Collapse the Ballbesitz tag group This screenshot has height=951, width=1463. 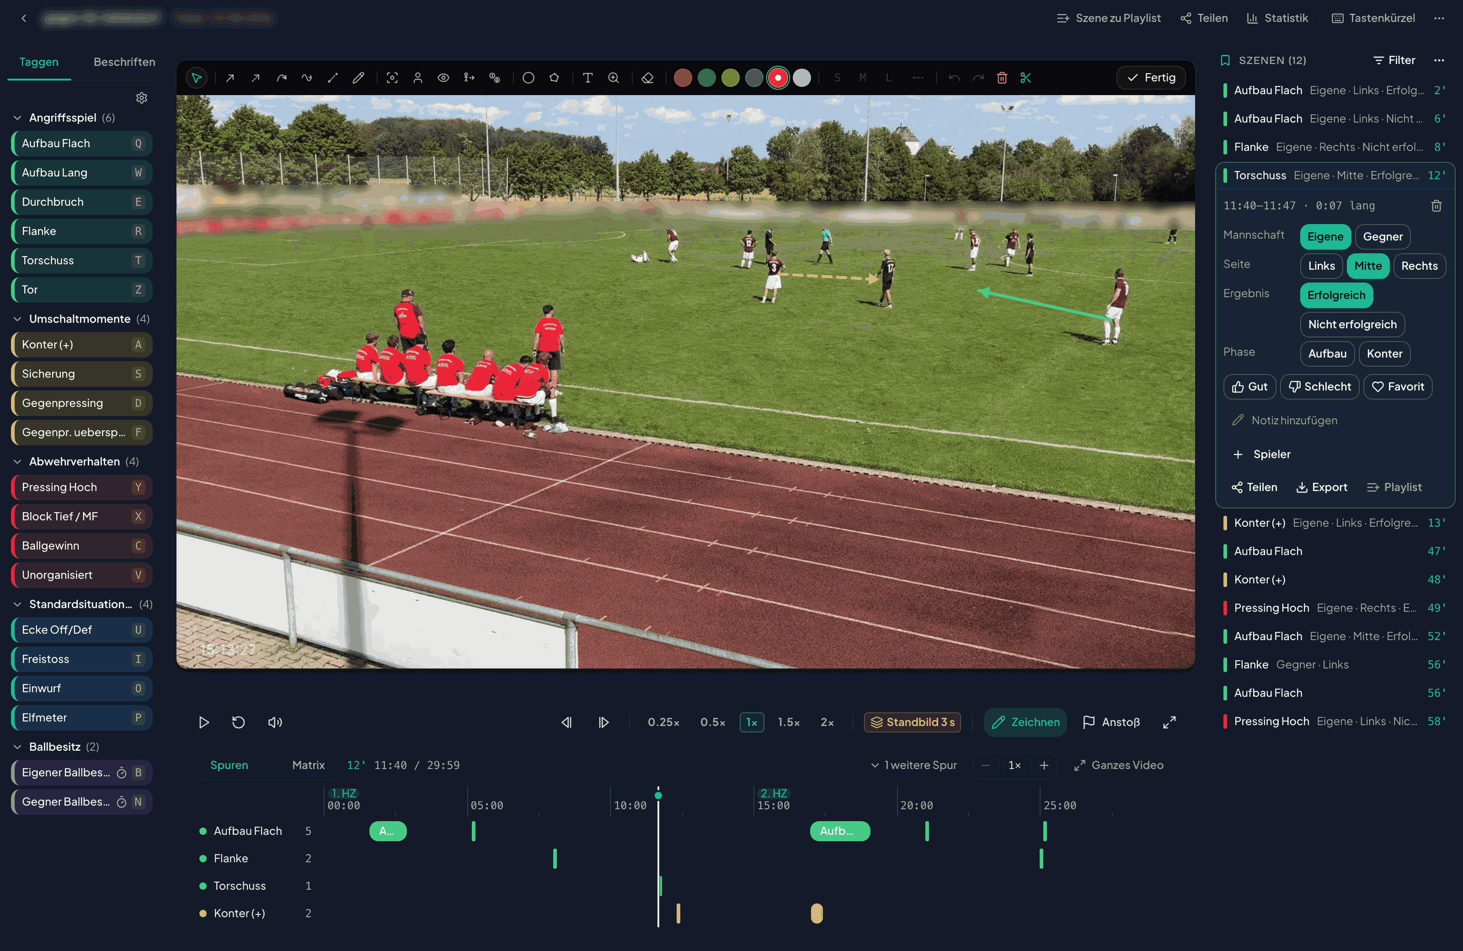pyautogui.click(x=17, y=747)
